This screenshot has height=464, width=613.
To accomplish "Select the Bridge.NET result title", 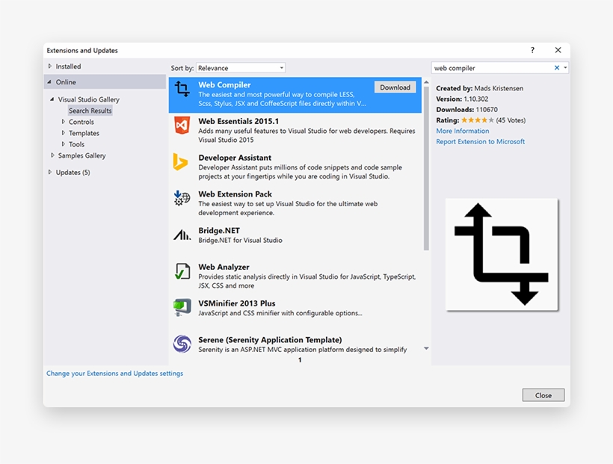I will 219,231.
